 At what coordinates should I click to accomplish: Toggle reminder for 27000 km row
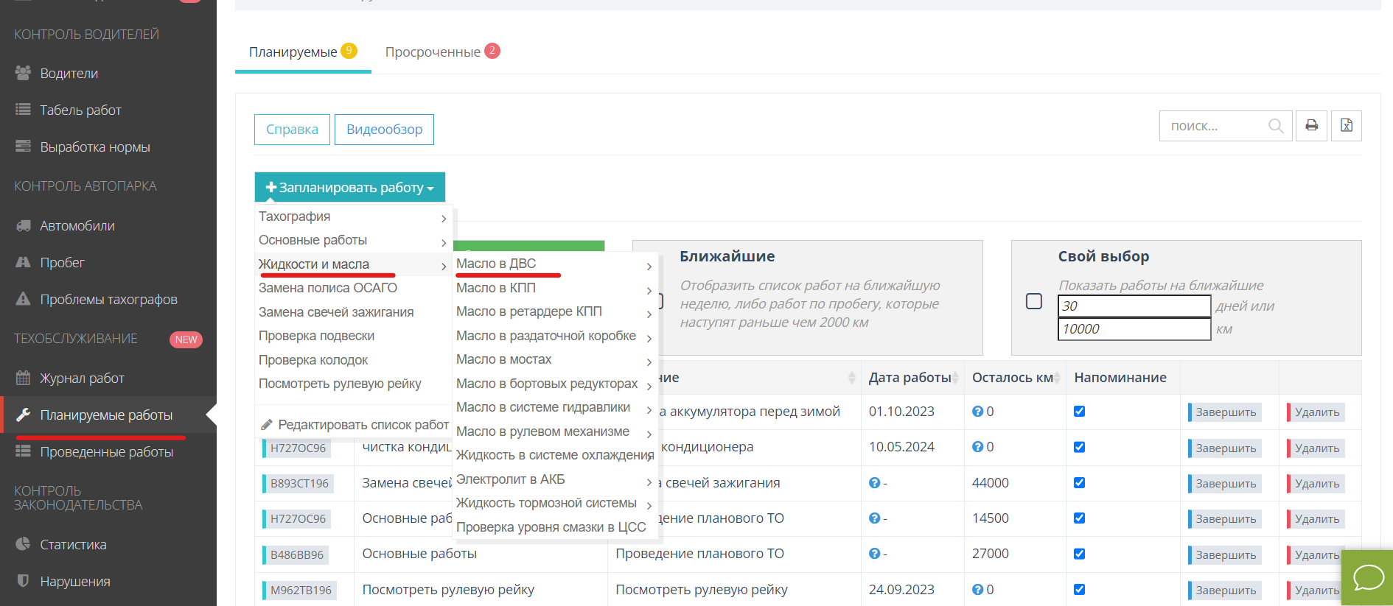(x=1079, y=554)
